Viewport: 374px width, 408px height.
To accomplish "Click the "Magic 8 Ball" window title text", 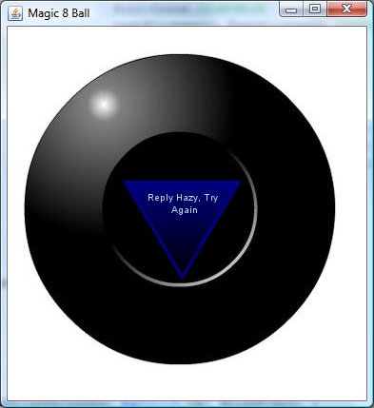I will (x=59, y=13).
